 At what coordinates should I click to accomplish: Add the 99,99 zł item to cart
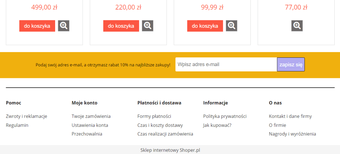pos(205,26)
